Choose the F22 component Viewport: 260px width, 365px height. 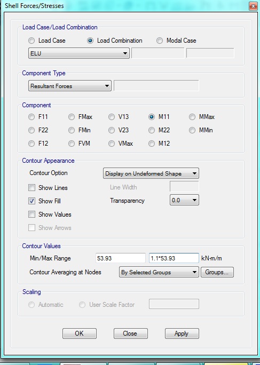click(31, 130)
